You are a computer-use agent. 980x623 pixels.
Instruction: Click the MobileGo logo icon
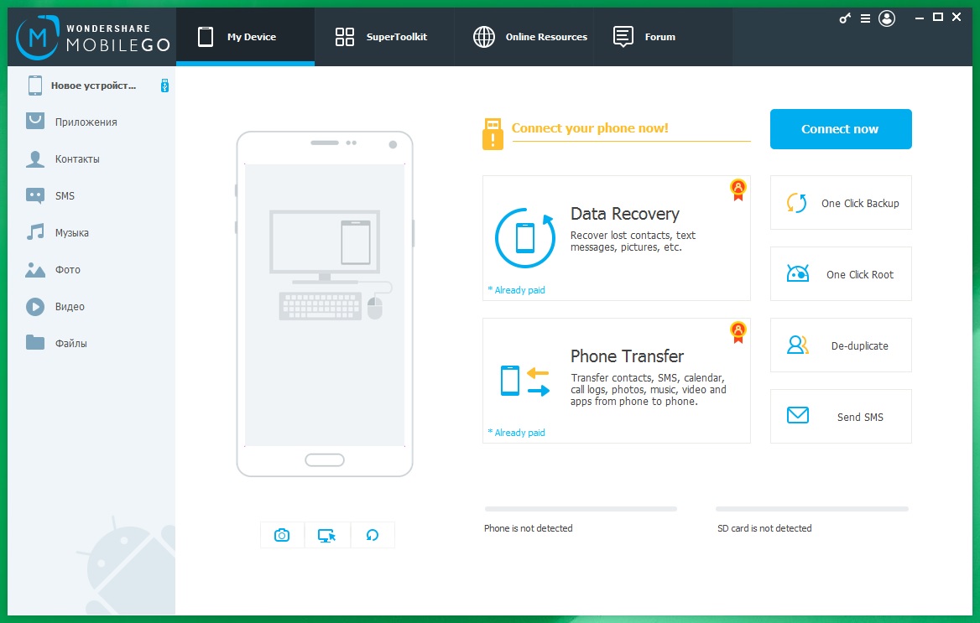(37, 38)
